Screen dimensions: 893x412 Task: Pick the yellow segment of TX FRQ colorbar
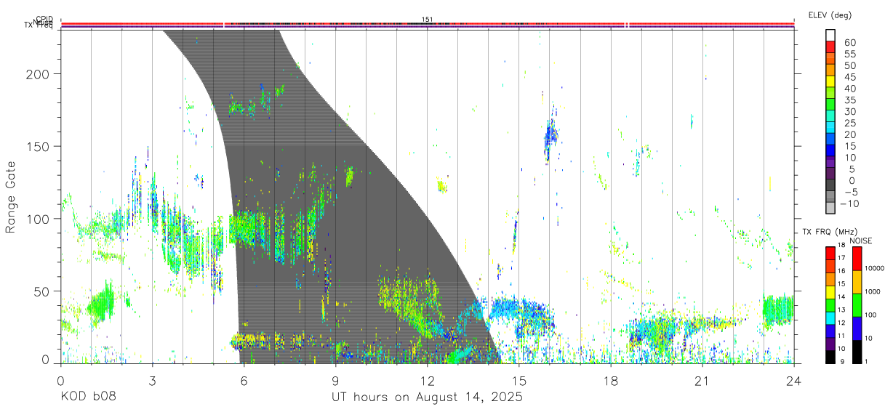point(830,292)
